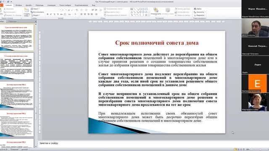This screenshot has height=151, width=269.
Task: Select the 'Срок полномочий совета дома' slide thumbnail
Action: tap(17, 38)
